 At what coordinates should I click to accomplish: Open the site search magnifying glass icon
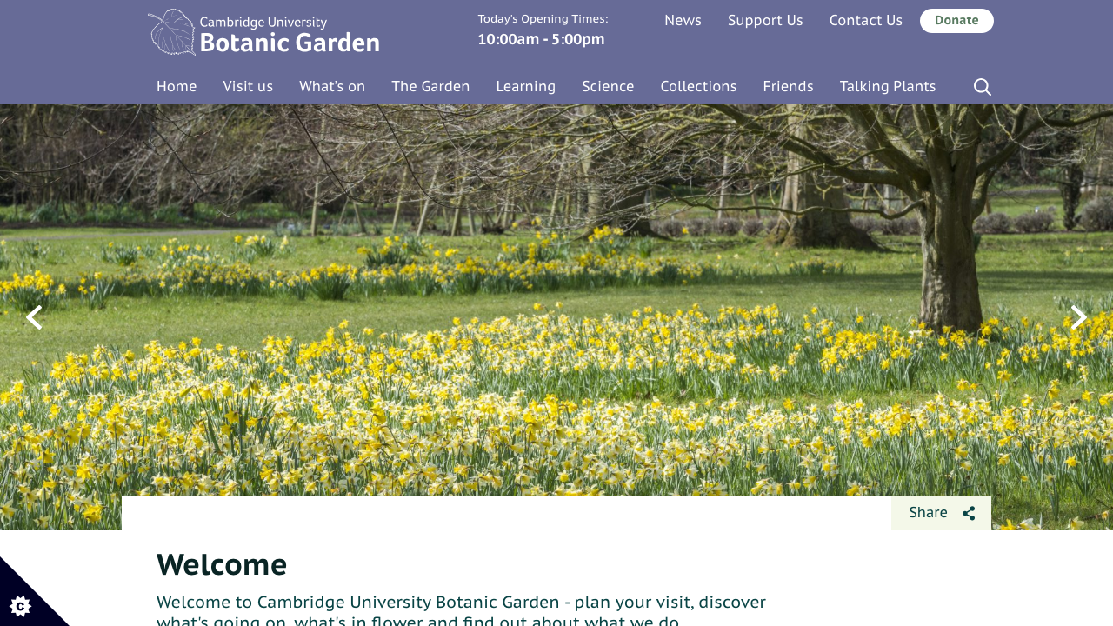tap(980, 85)
